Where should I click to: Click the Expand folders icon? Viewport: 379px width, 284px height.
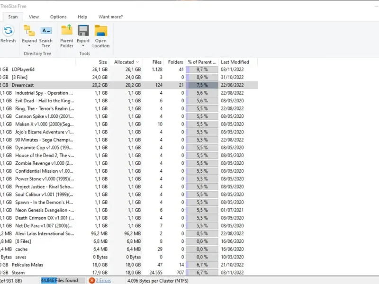(29, 31)
